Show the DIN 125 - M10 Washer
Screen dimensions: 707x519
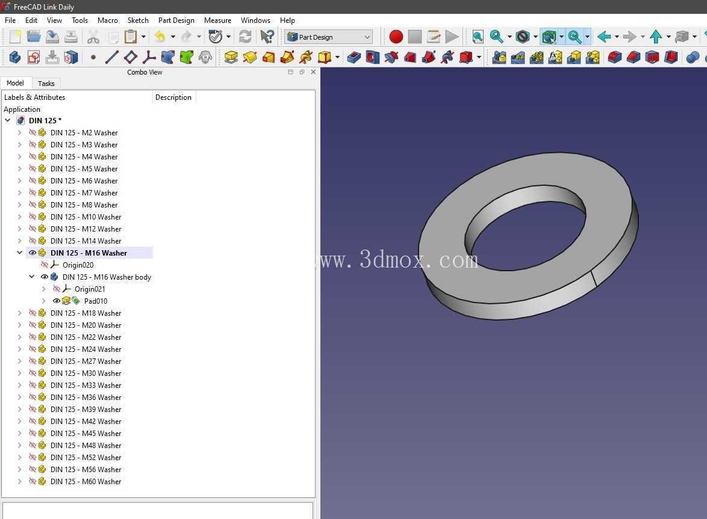click(33, 217)
